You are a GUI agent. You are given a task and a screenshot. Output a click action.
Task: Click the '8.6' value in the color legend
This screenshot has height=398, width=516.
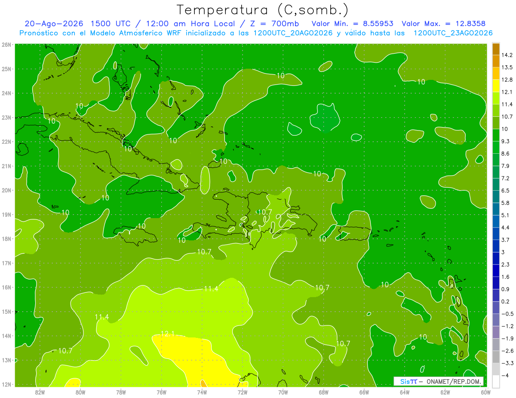[506, 153]
